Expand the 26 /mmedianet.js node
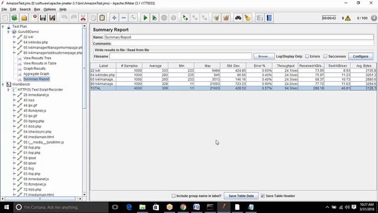 pos(14,95)
